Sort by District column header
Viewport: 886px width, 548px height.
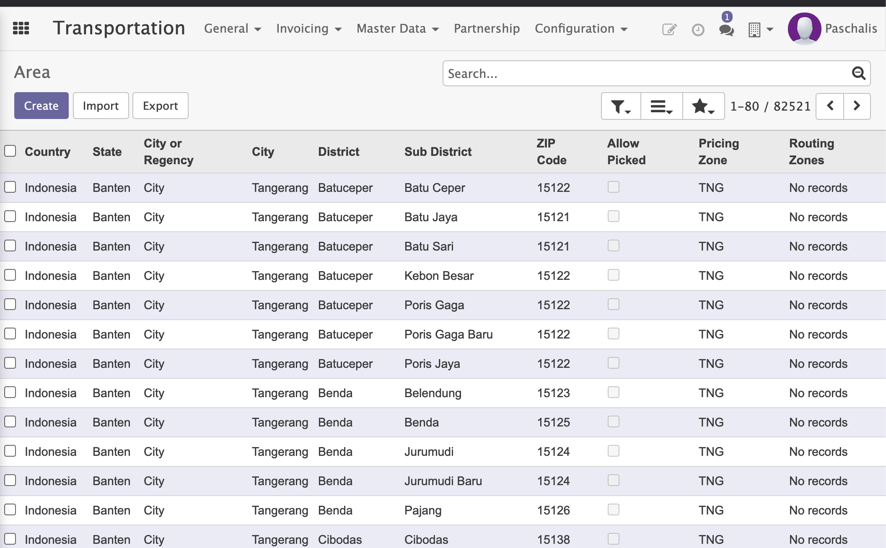click(x=339, y=152)
